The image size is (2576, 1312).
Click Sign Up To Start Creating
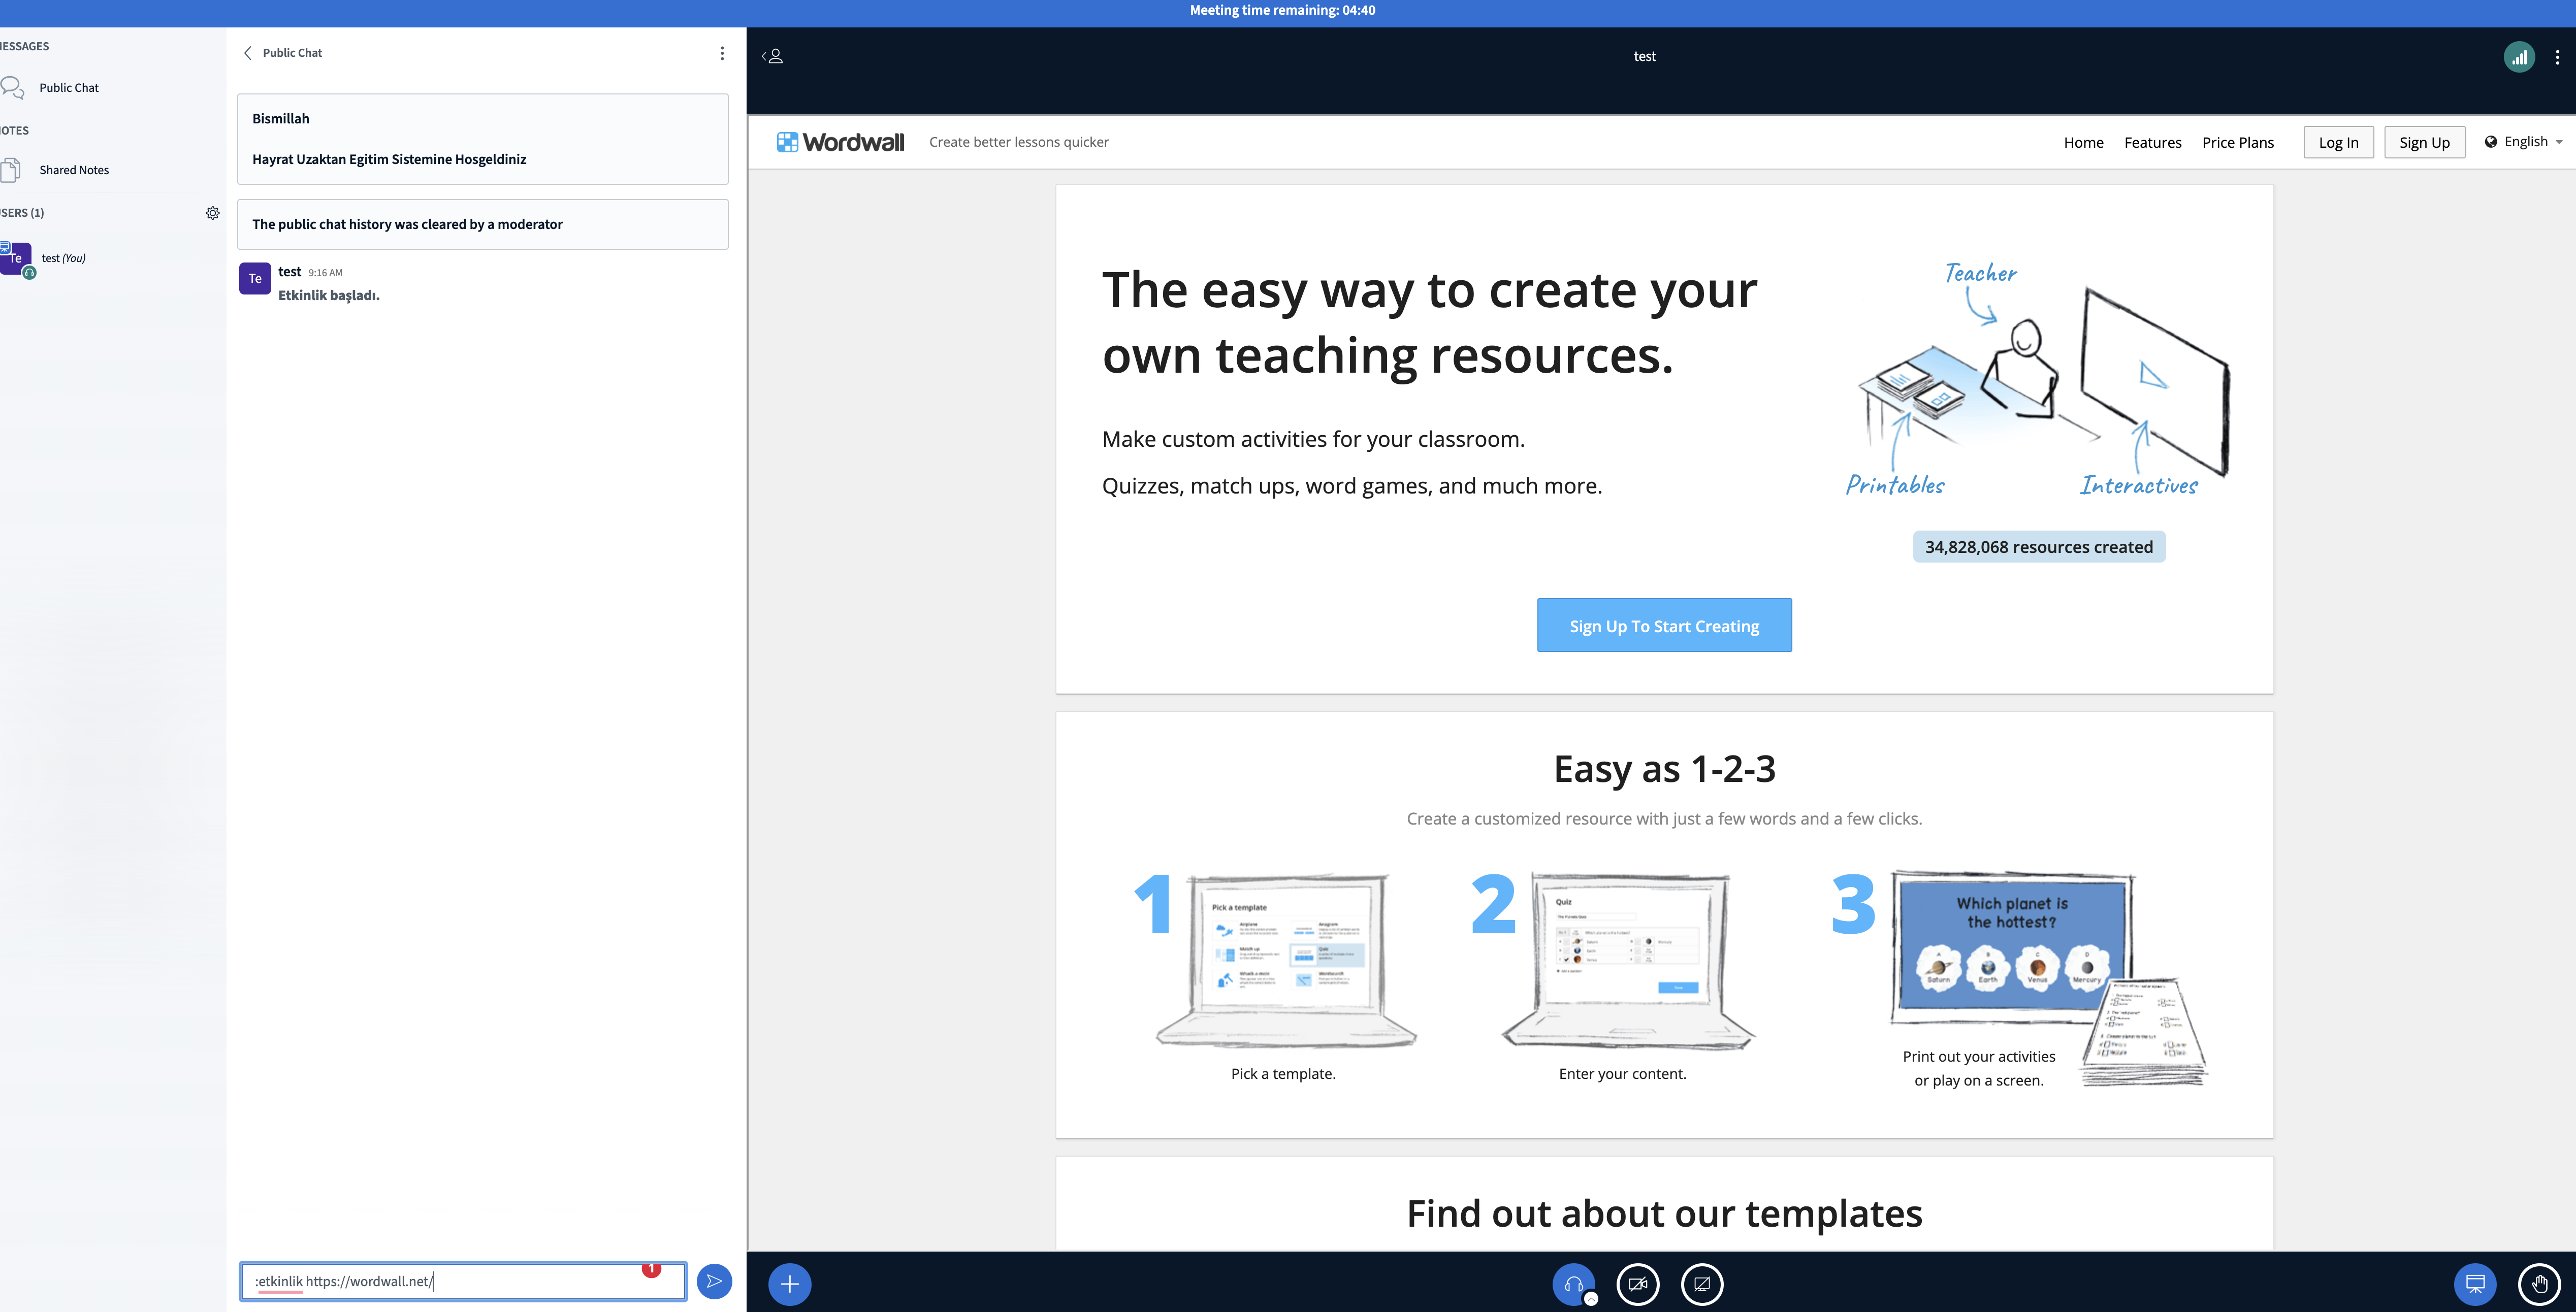point(1663,625)
